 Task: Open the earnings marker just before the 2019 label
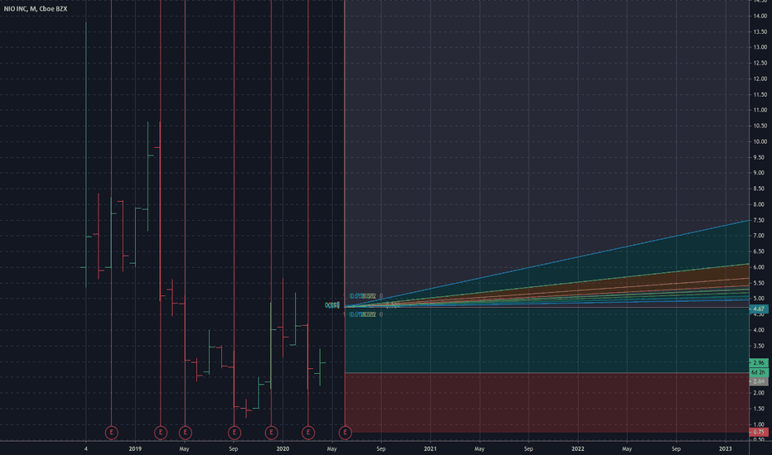pyautogui.click(x=112, y=433)
